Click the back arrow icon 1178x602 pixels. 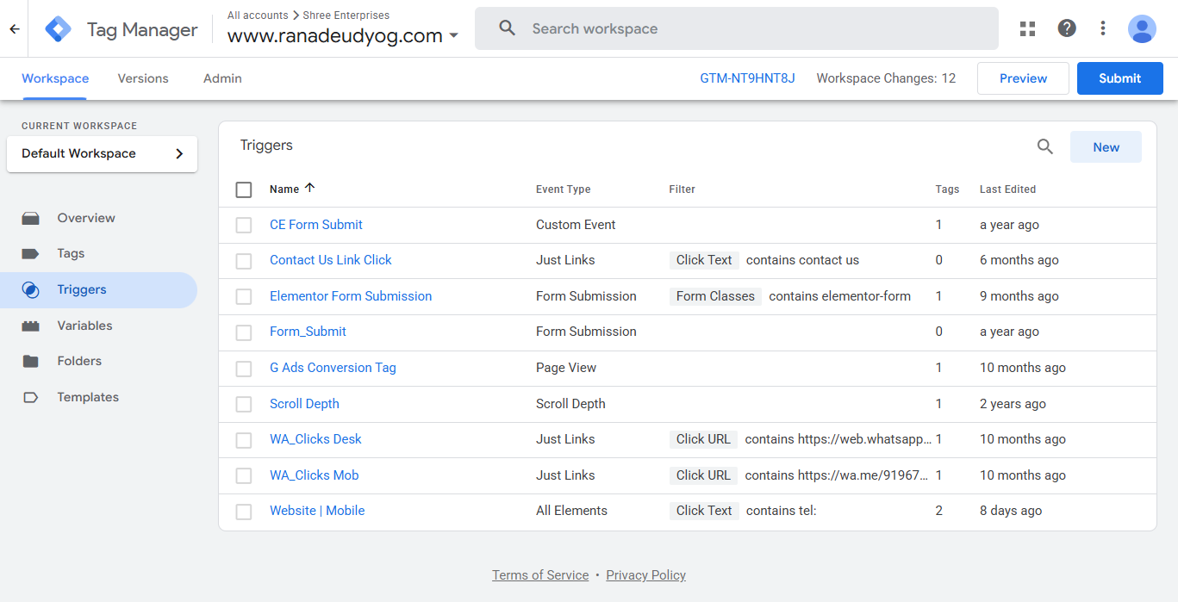point(15,29)
